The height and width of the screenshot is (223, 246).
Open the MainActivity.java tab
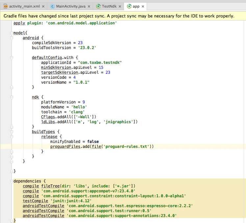click(71, 6)
